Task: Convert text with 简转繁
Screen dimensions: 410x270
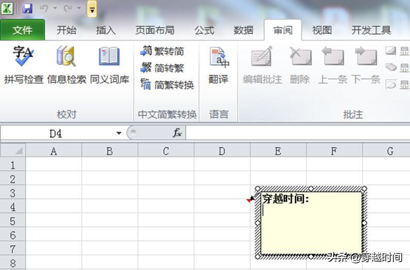Action: pyautogui.click(x=162, y=68)
